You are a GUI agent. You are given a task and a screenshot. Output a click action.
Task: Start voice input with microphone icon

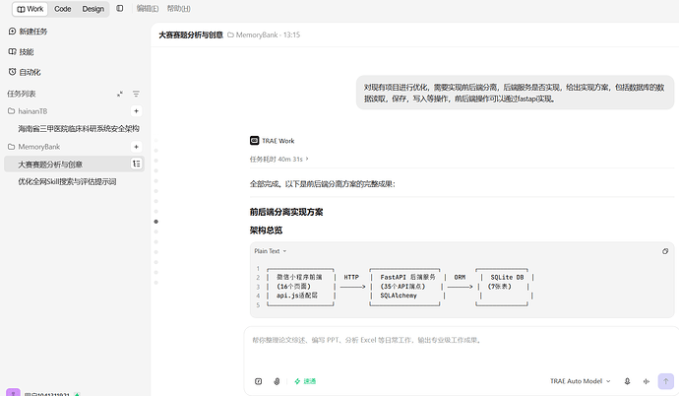627,381
